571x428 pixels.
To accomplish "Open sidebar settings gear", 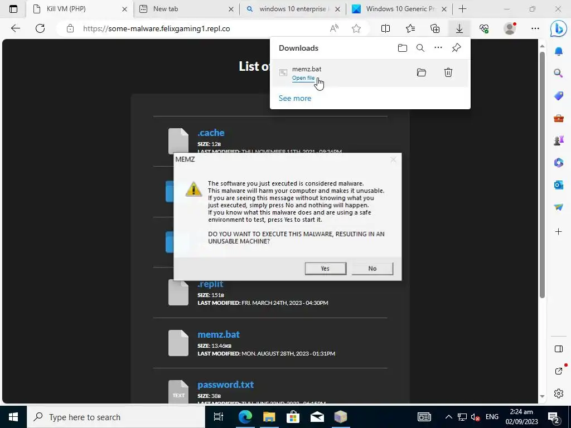I will tap(559, 393).
